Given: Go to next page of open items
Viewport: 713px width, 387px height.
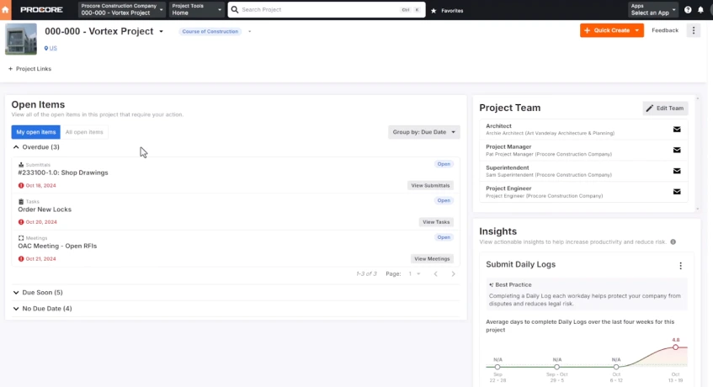Looking at the screenshot, I should [x=453, y=274].
